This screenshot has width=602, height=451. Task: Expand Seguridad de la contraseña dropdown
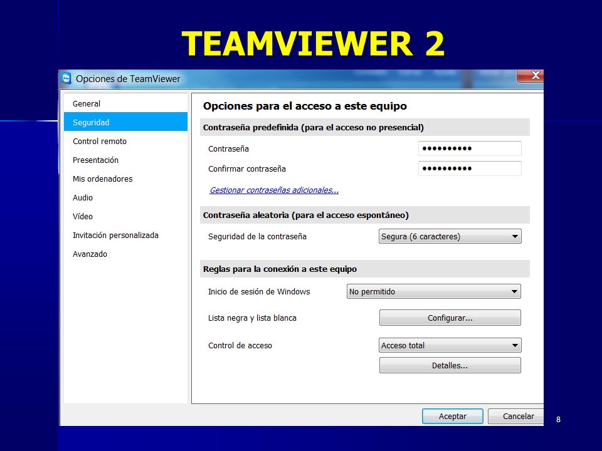tap(450, 236)
